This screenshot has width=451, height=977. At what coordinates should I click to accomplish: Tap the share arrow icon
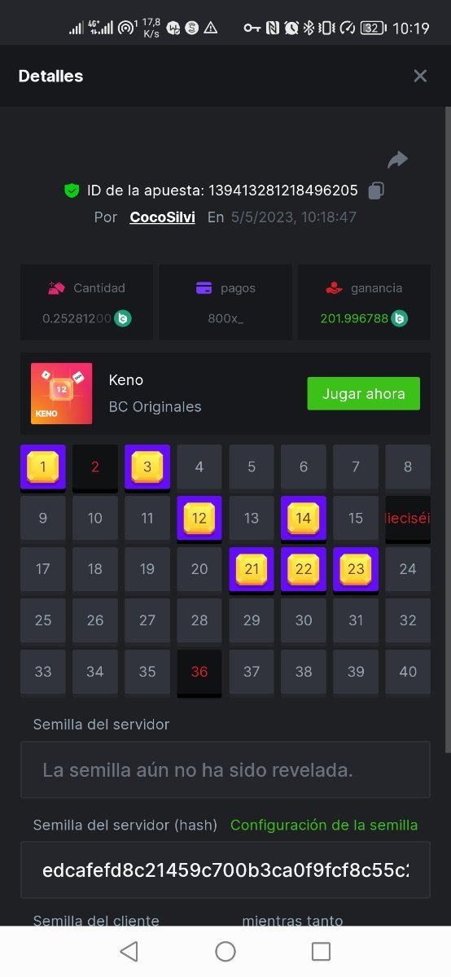click(x=397, y=160)
